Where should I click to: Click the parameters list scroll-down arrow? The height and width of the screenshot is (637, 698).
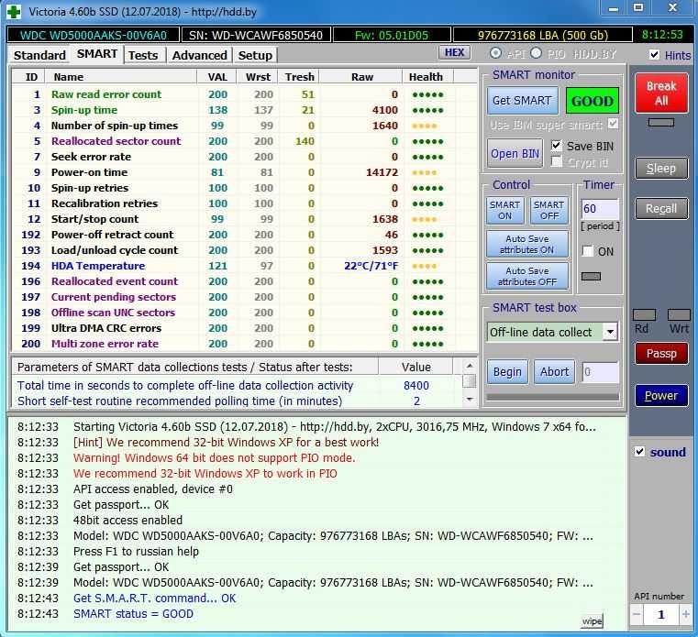click(470, 400)
